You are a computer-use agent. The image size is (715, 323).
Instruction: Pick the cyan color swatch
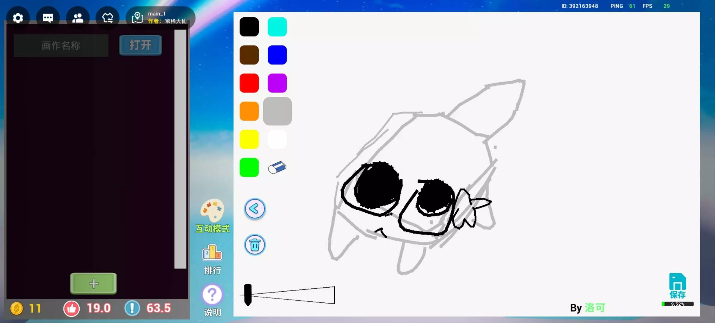pos(277,27)
